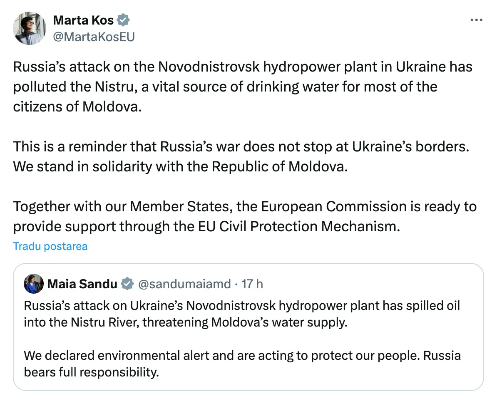Viewport: 497px width, 406px height.
Task: Click the @sandumaiamd handle
Action: pyautogui.click(x=184, y=284)
